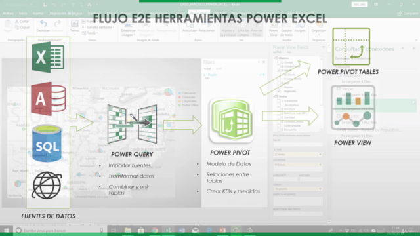Open the LOCATIONS Estado dropdown
The image size is (420, 236).
320,165
